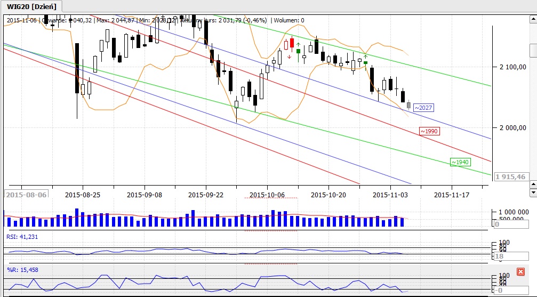The width and height of the screenshot is (537, 297).
Task: Select the red ~1990 price label
Action: pos(429,131)
